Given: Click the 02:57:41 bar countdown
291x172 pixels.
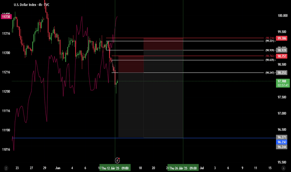Looking at the screenshot, I should [x=283, y=85].
